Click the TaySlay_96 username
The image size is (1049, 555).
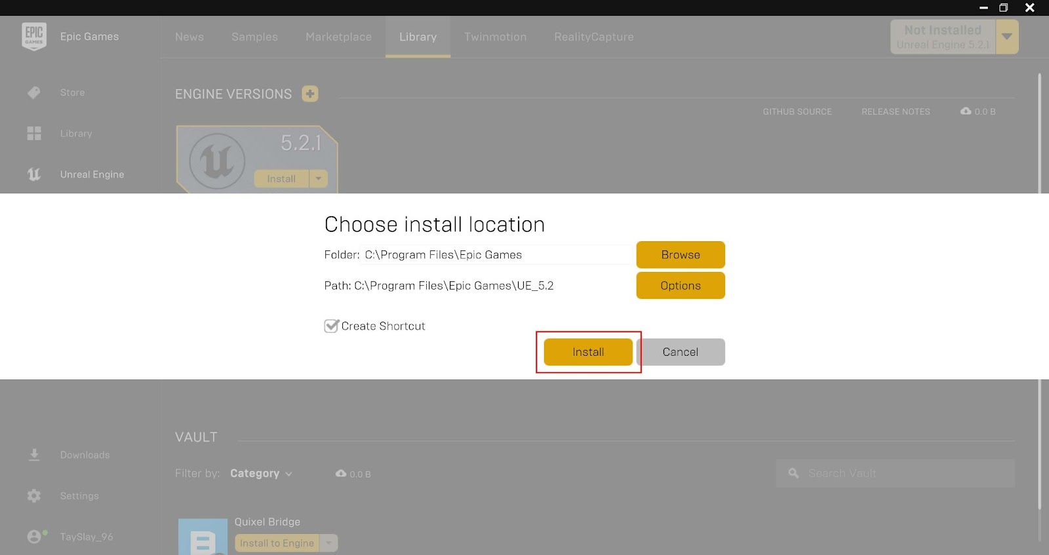tap(87, 537)
